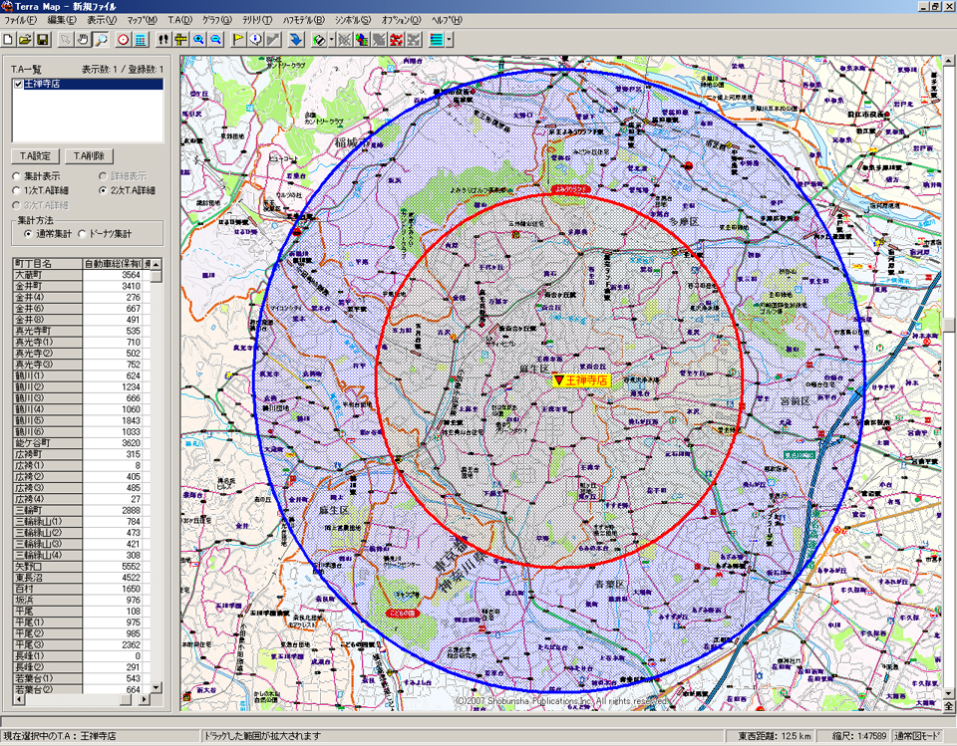The height and width of the screenshot is (746, 957).
Task: Click the footprints icon
Action: (162, 40)
